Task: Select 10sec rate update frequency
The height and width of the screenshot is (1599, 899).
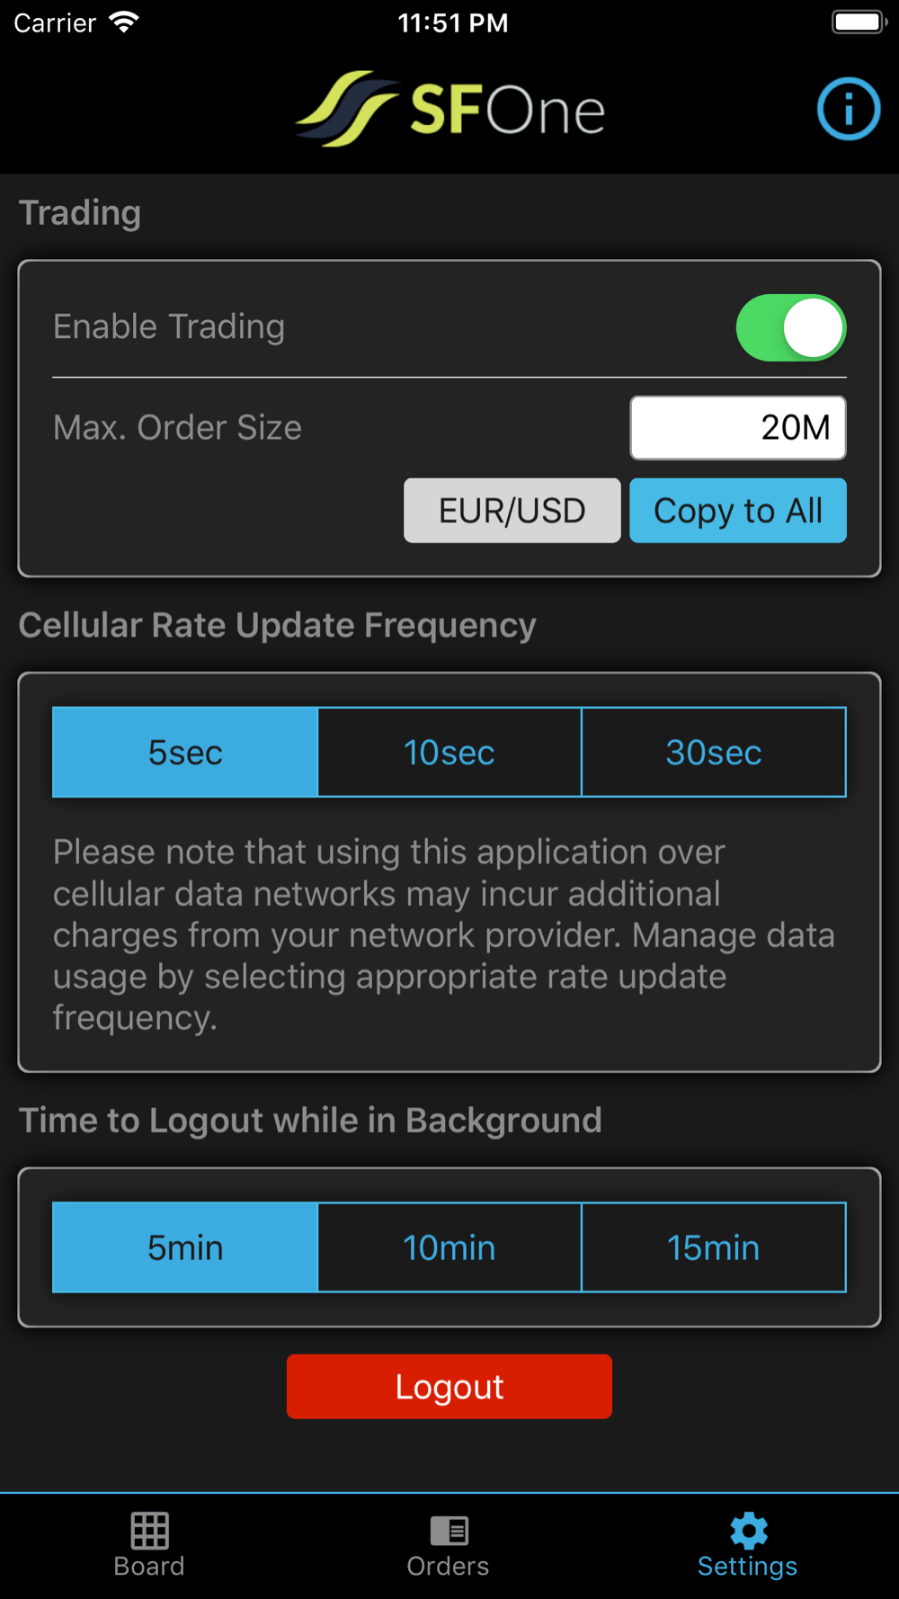Action: (x=449, y=752)
